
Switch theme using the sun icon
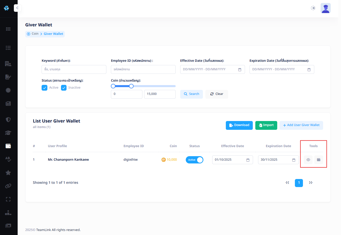[313, 8]
